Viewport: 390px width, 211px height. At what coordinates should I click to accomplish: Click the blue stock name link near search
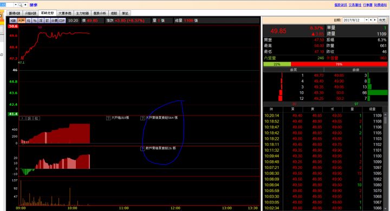[34, 5]
